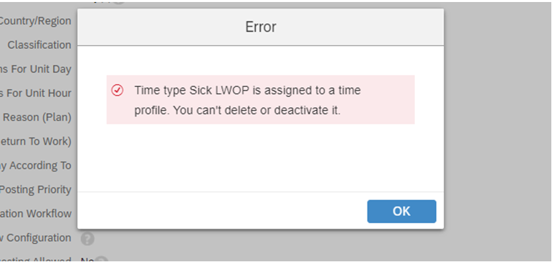Viewport: 554px width, 264px height.
Task: Click the OK button in Error dialog
Action: [x=402, y=211]
